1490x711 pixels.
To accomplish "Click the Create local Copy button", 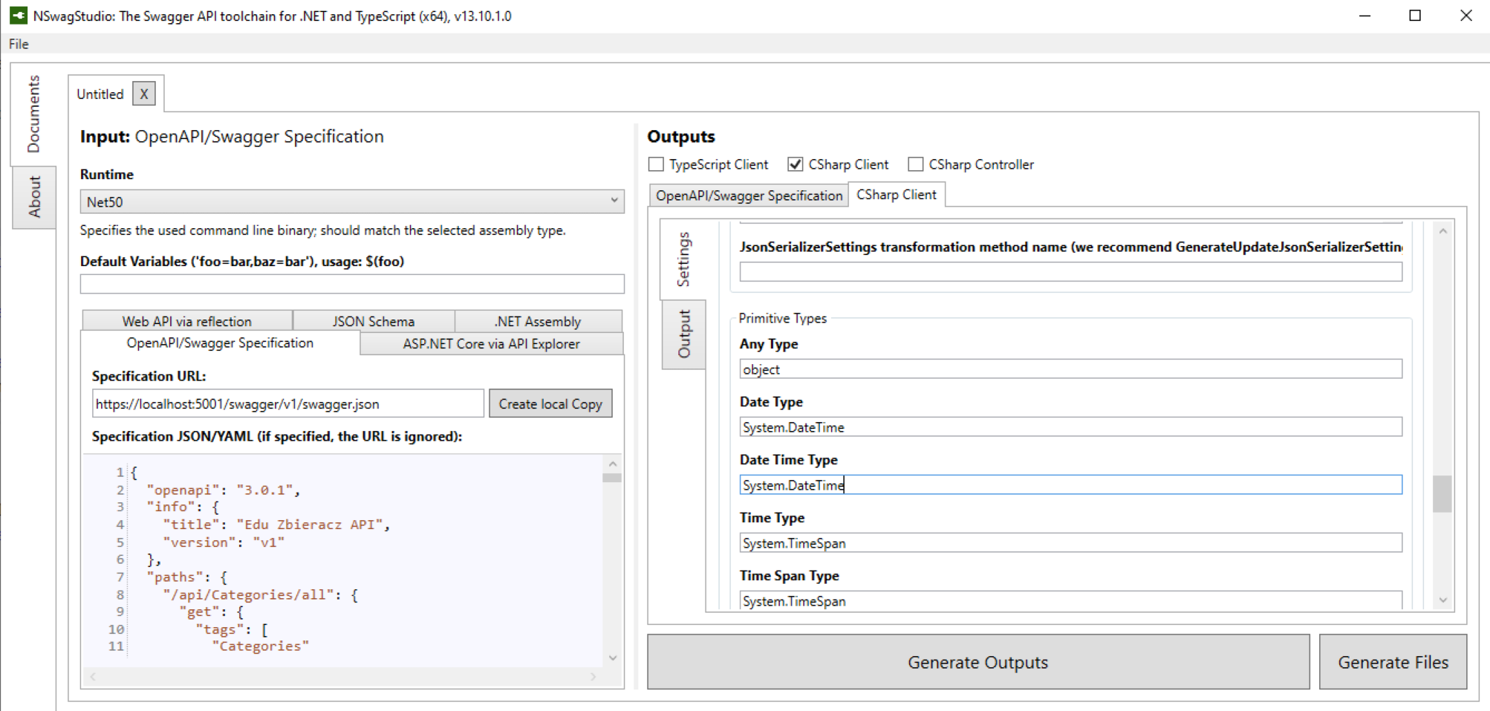I will point(550,403).
